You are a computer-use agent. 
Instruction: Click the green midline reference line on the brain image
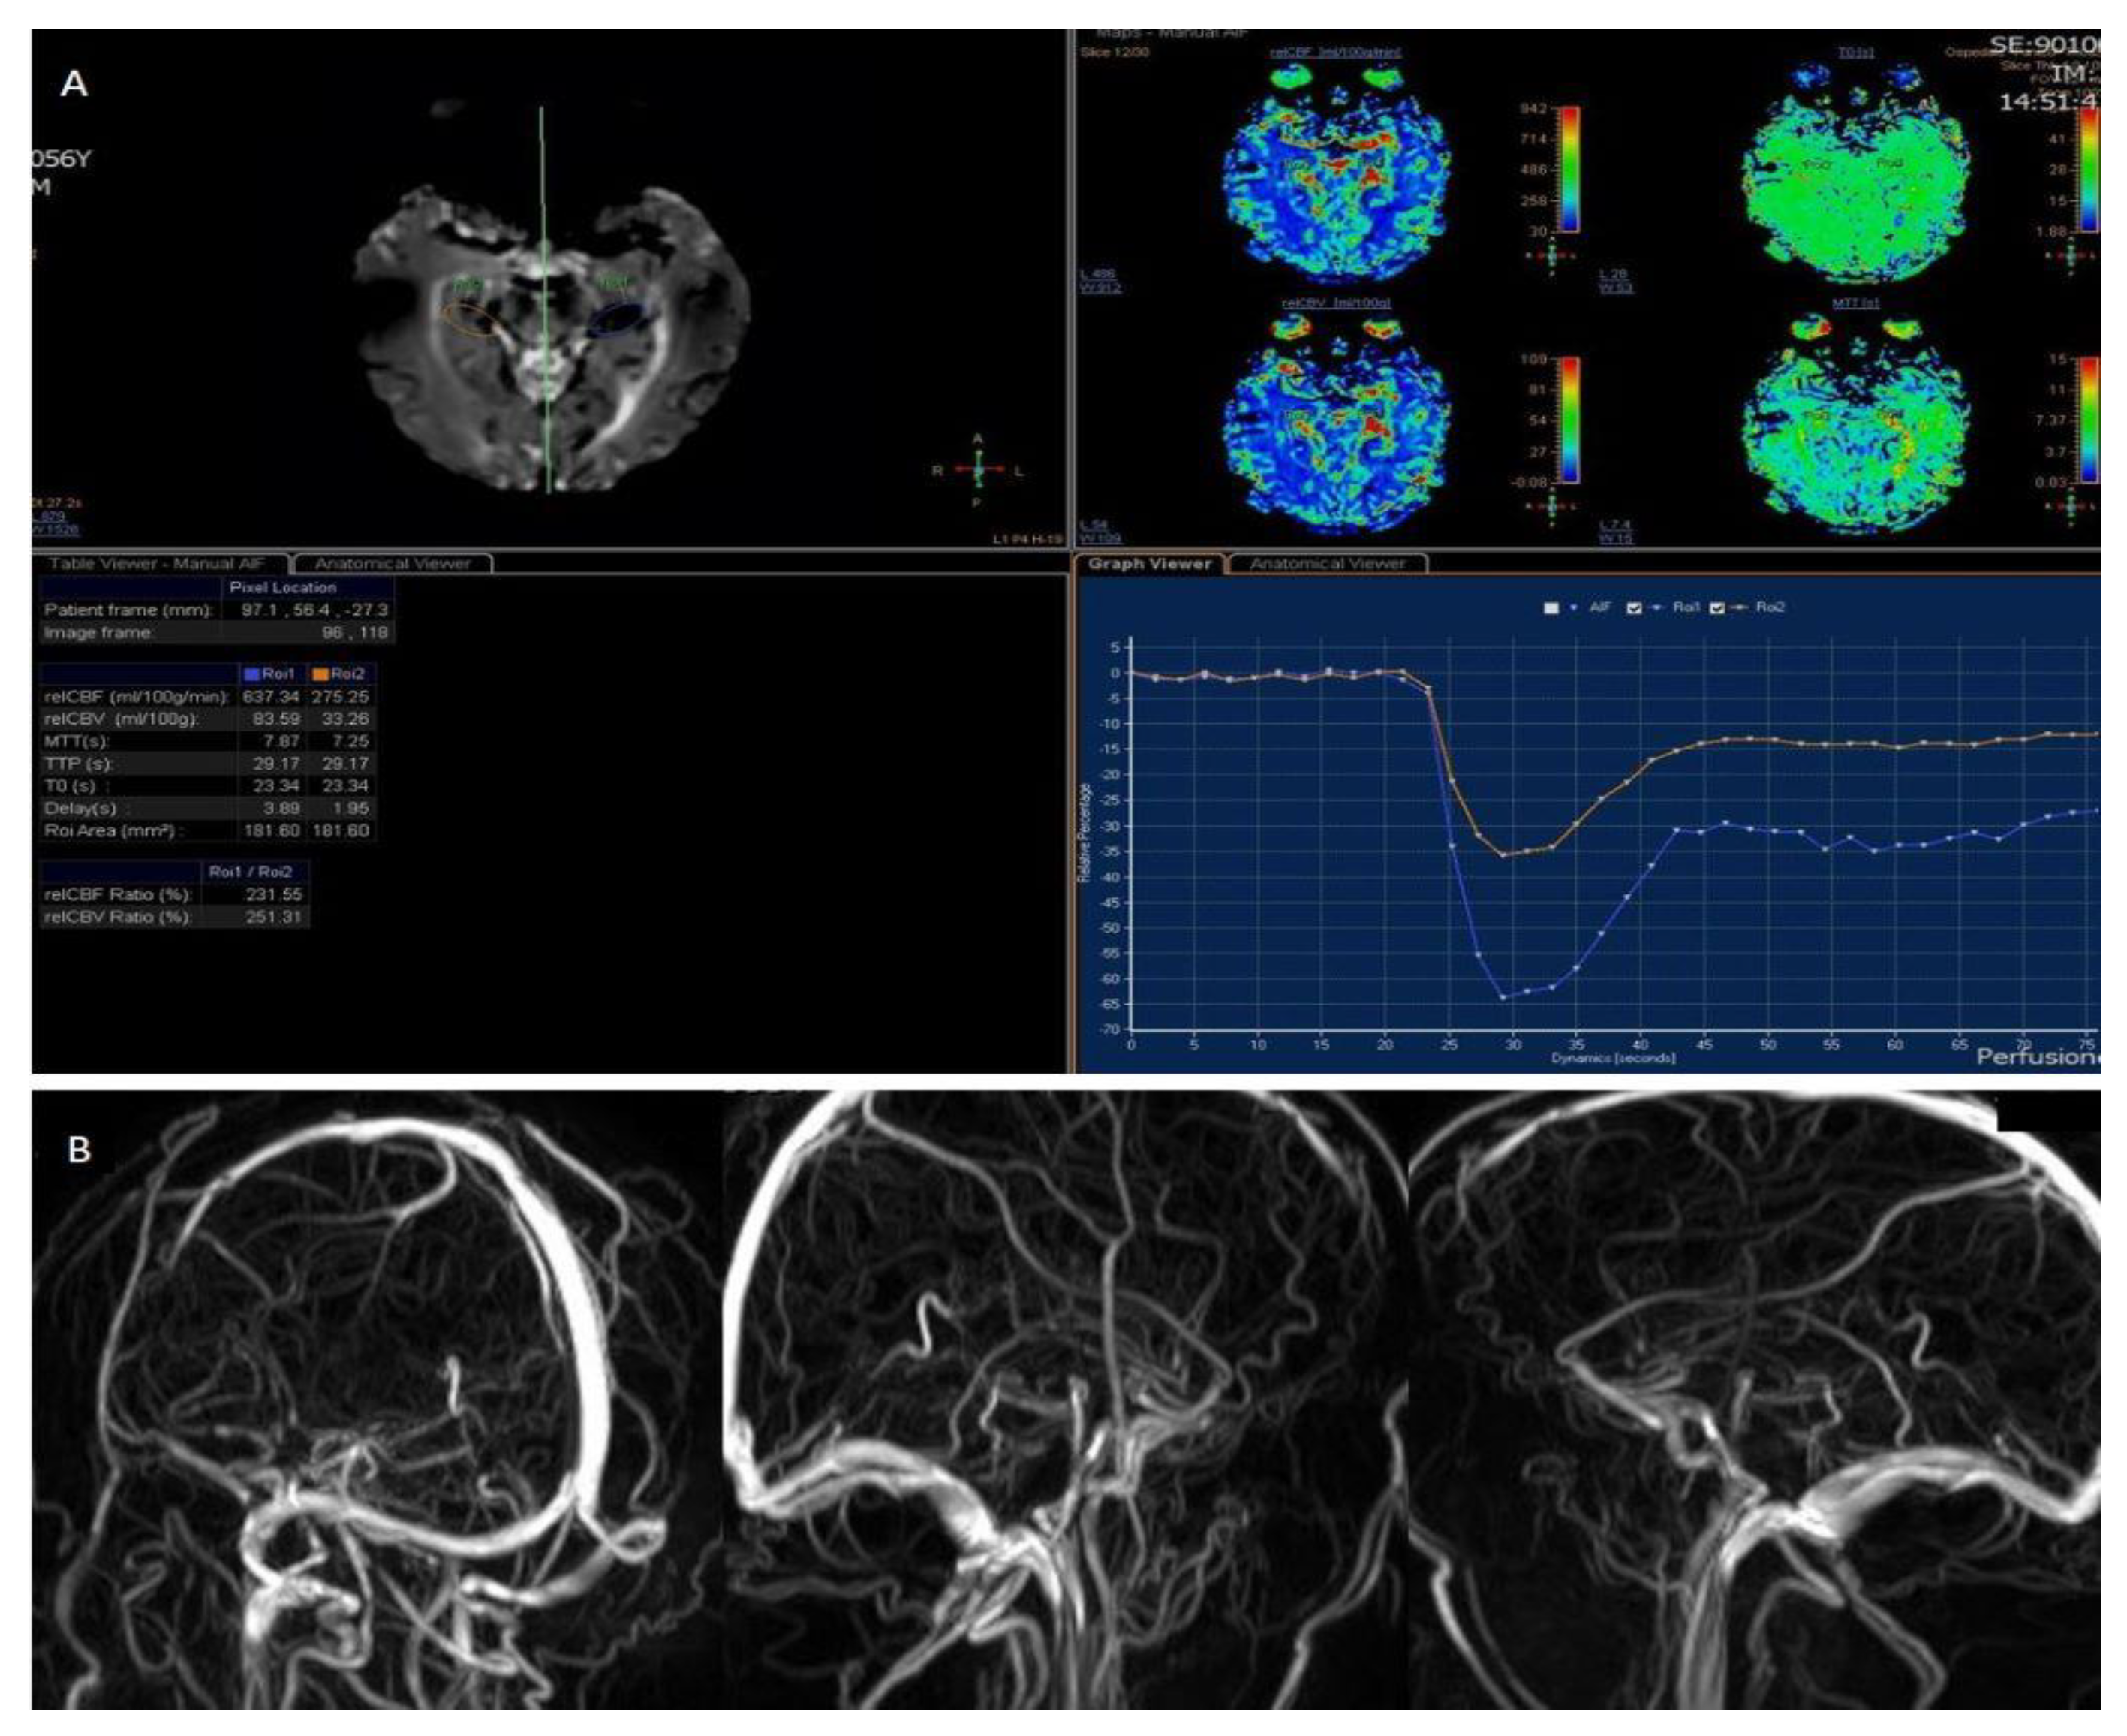pyautogui.click(x=545, y=300)
